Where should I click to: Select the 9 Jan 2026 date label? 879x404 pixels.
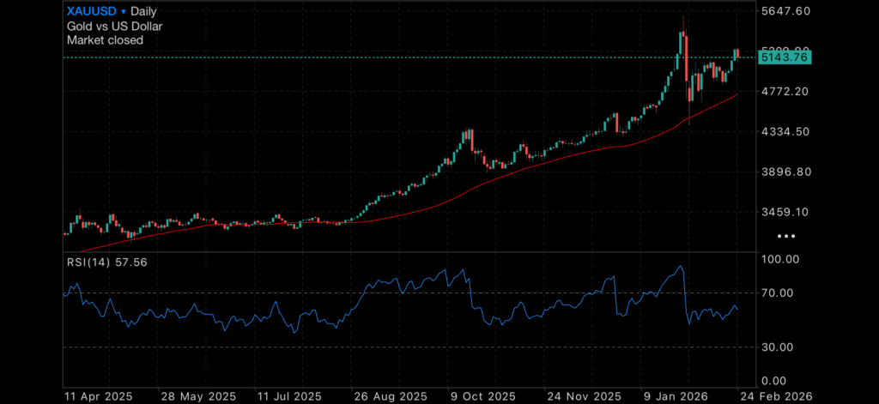pos(676,397)
